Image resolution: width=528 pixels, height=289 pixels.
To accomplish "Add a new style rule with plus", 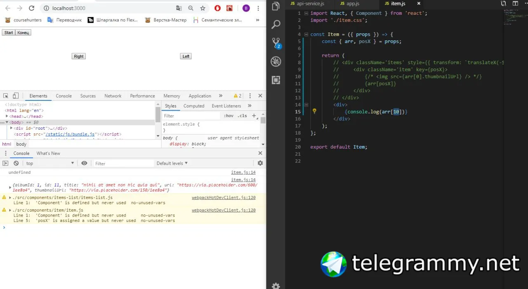I will tap(254, 116).
